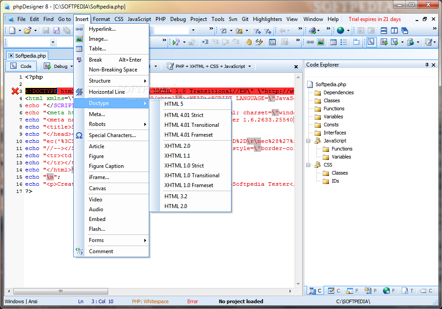Image resolution: width=442 pixels, height=309 pixels.
Task: Click the PHP: Whitespace status bar entry
Action: coord(150,301)
